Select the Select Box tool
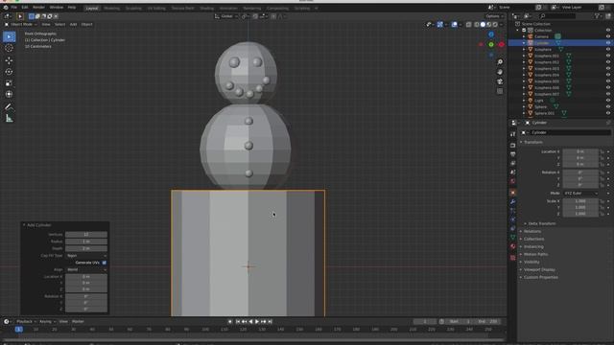614x345 pixels. point(9,36)
